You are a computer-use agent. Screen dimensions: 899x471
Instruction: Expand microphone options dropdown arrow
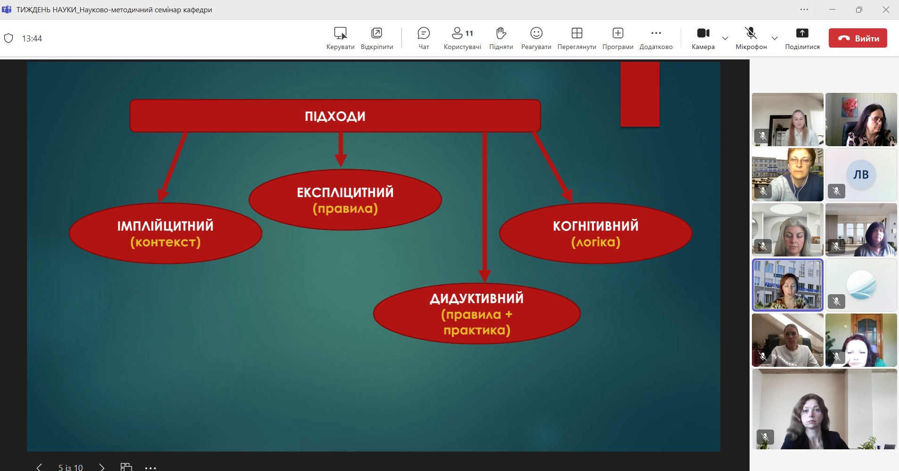click(774, 38)
